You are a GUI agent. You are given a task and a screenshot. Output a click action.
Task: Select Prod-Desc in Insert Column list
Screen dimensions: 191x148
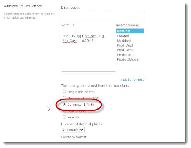click(x=130, y=50)
